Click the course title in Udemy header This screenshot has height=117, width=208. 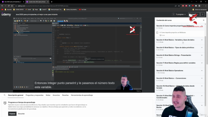point(36,14)
